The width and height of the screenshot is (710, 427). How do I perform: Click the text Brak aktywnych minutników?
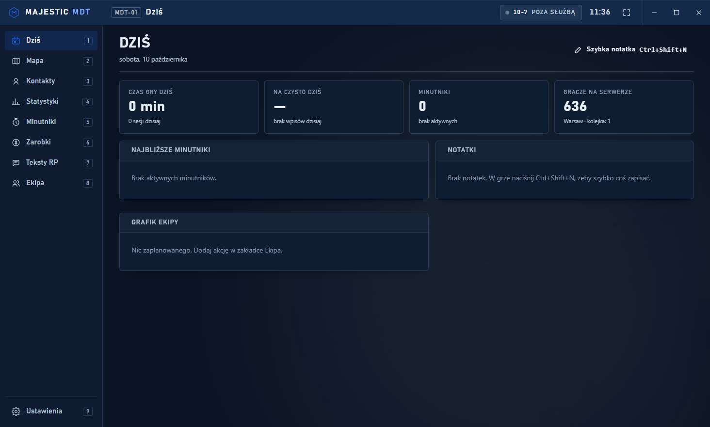coord(174,178)
